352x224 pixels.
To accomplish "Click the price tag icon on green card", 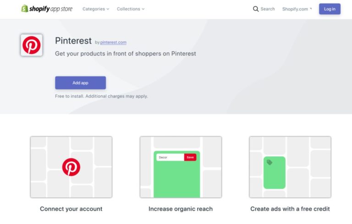I will pyautogui.click(x=269, y=162).
